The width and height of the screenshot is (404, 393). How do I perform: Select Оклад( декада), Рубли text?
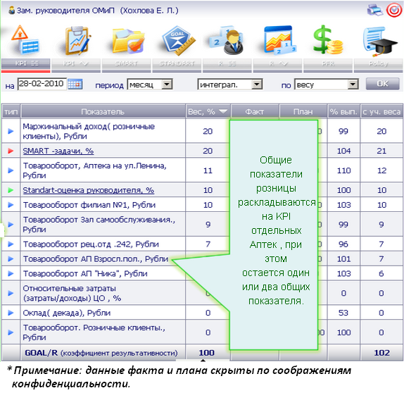67,313
